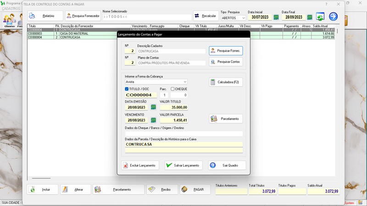Click VALOR TITULO field 35.000,00
367x206 pixels.
tap(174, 107)
